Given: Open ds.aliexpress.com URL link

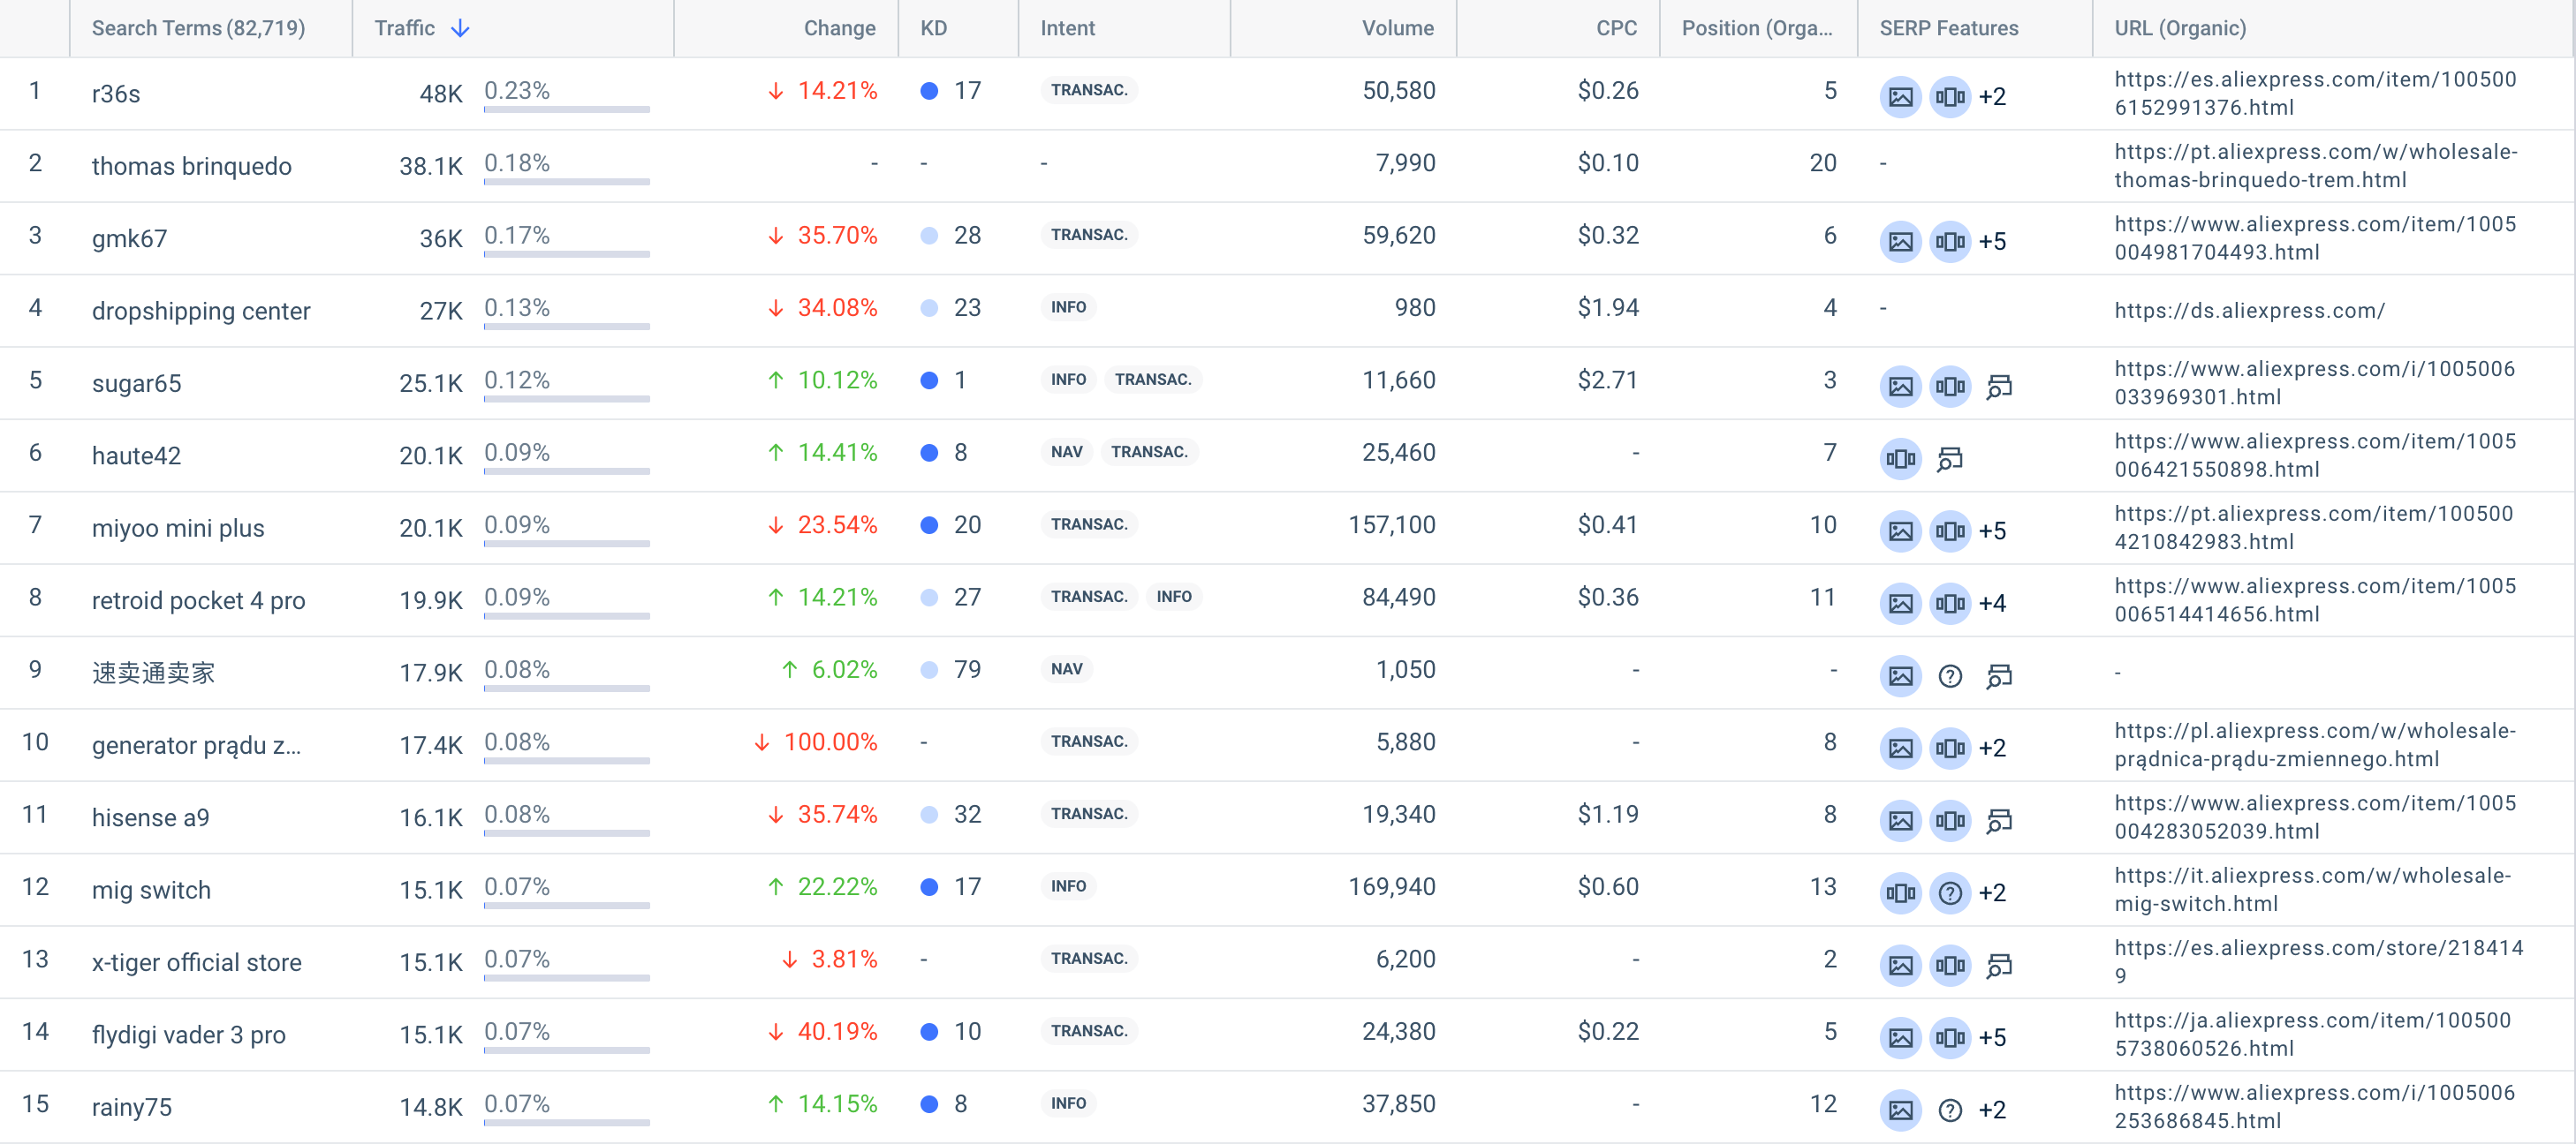Looking at the screenshot, I should 2249,311.
